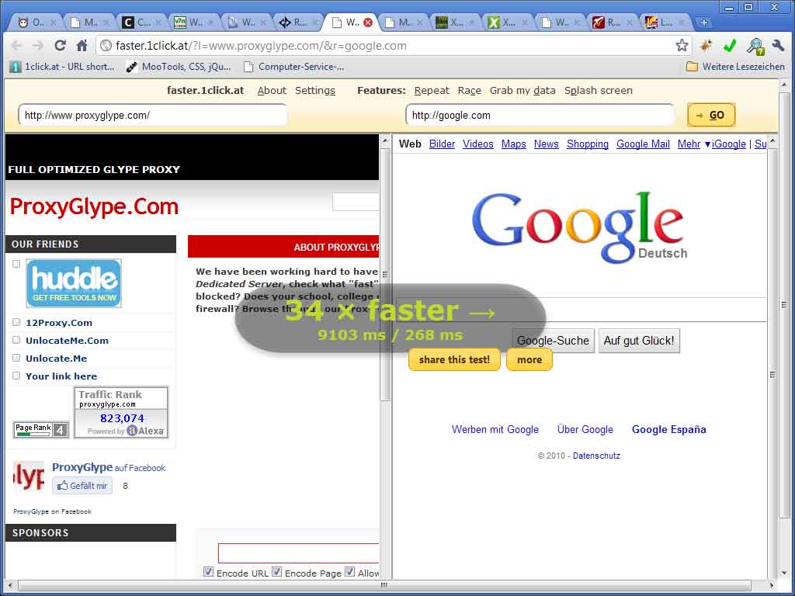Toggle the Allow checkbox
The width and height of the screenshot is (795, 596).
[x=349, y=572]
